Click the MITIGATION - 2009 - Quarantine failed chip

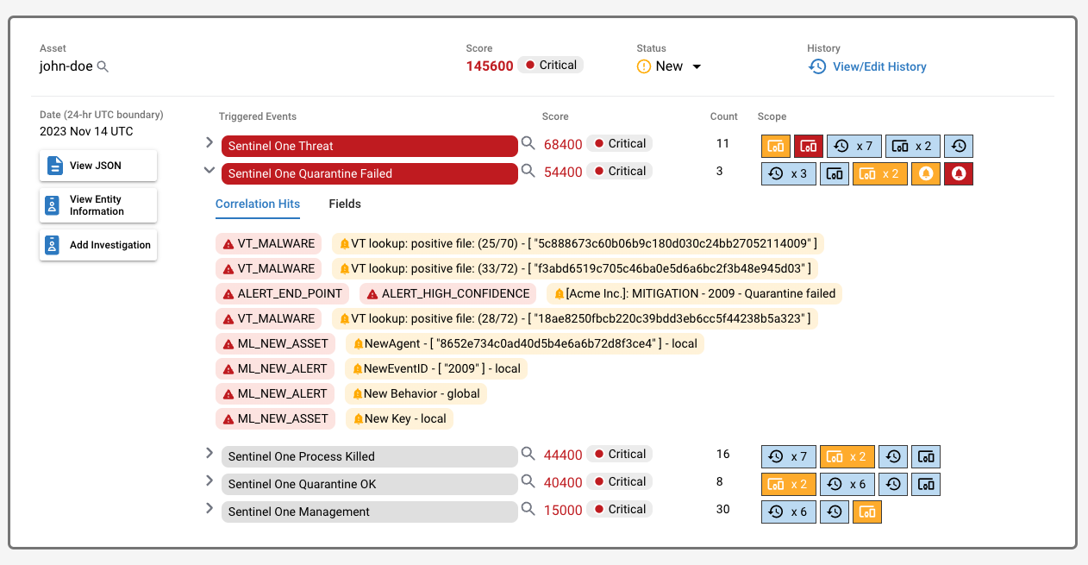pyautogui.click(x=695, y=293)
